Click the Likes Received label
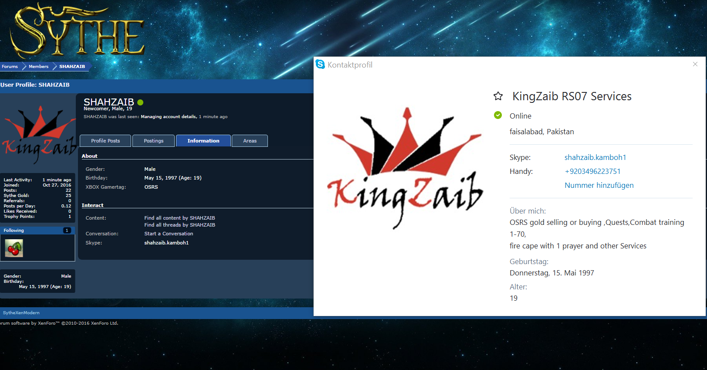 [20, 211]
